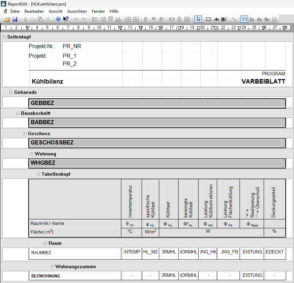The image size is (294, 283).
Task: Click the ruler tab marker near 24
Action: tap(239, 28)
